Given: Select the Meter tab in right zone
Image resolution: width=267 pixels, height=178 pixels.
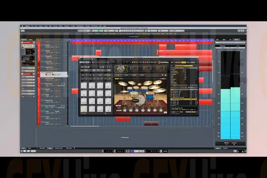Looking at the screenshot, I should pos(237,39).
